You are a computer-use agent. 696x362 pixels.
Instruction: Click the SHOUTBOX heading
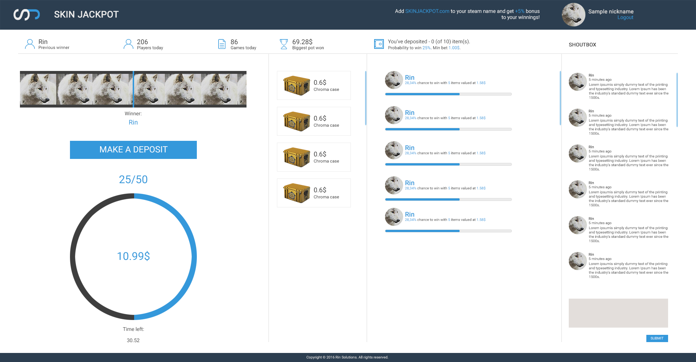tap(582, 45)
